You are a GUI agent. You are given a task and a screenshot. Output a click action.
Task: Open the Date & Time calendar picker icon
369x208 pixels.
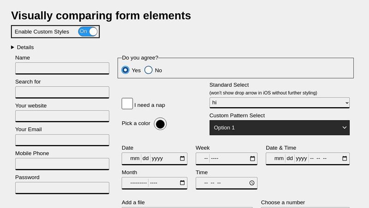[x=345, y=159]
